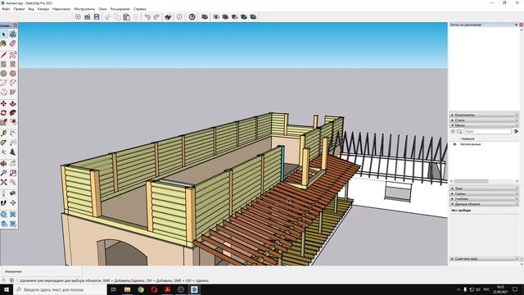The image size is (524, 295).
Task: Activate the Push/Pull tool
Action: pos(13,104)
